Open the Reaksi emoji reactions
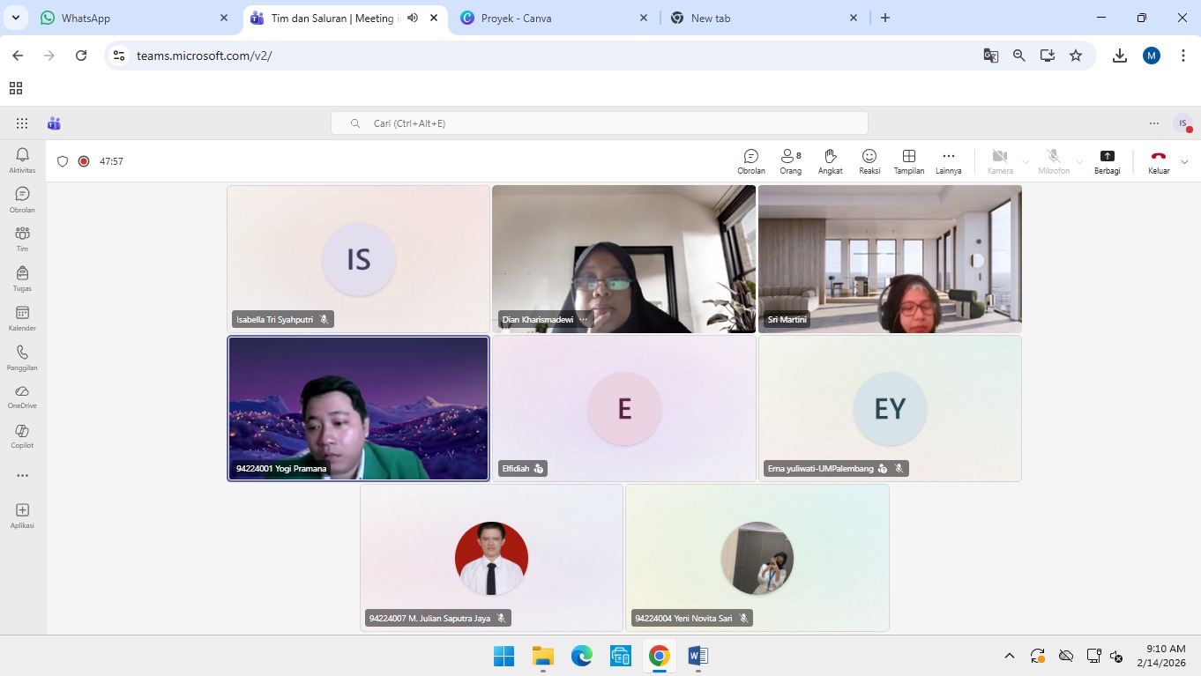 tap(869, 161)
